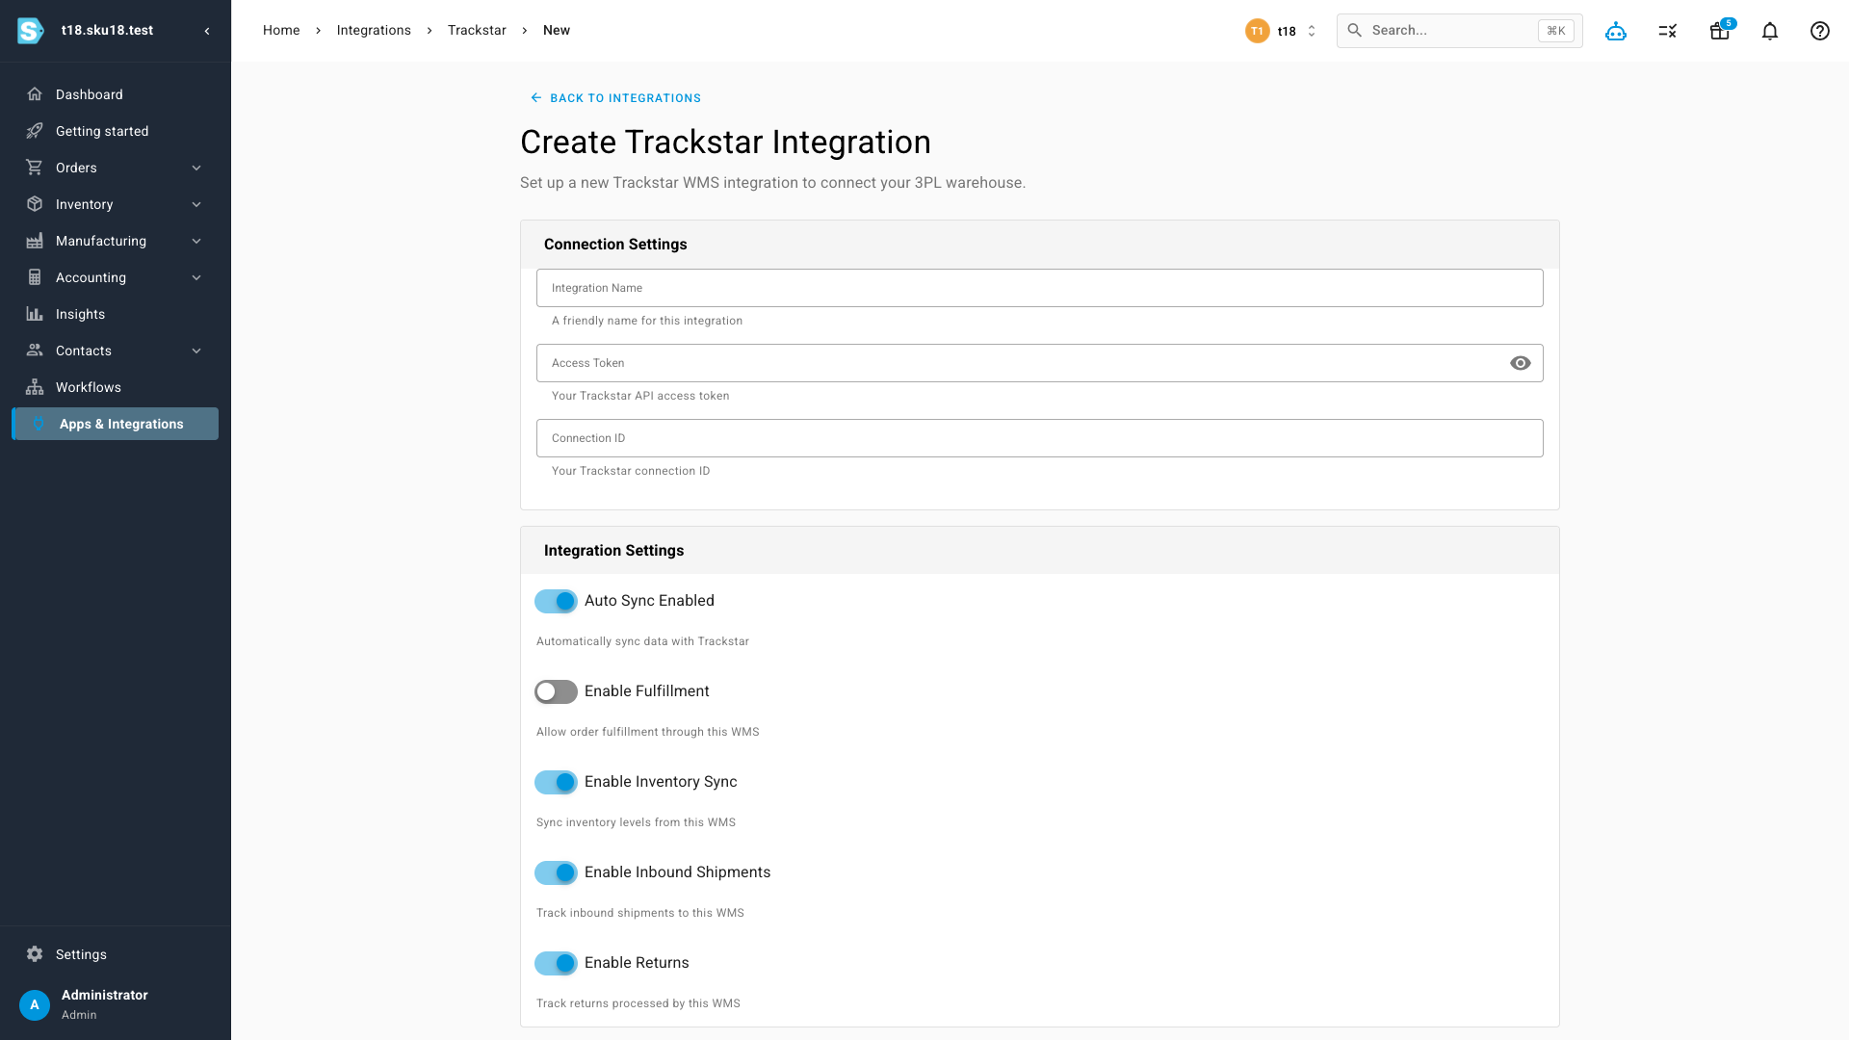
Task: Click the New breadcrumb text
Action: click(x=557, y=31)
